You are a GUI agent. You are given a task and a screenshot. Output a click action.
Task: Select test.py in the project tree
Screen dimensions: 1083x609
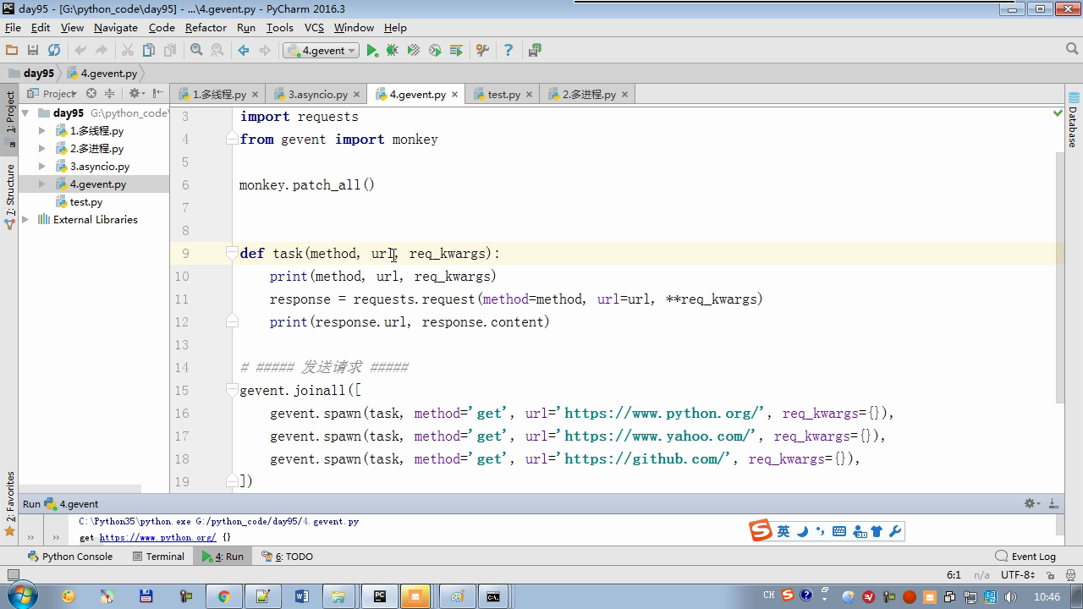(85, 202)
